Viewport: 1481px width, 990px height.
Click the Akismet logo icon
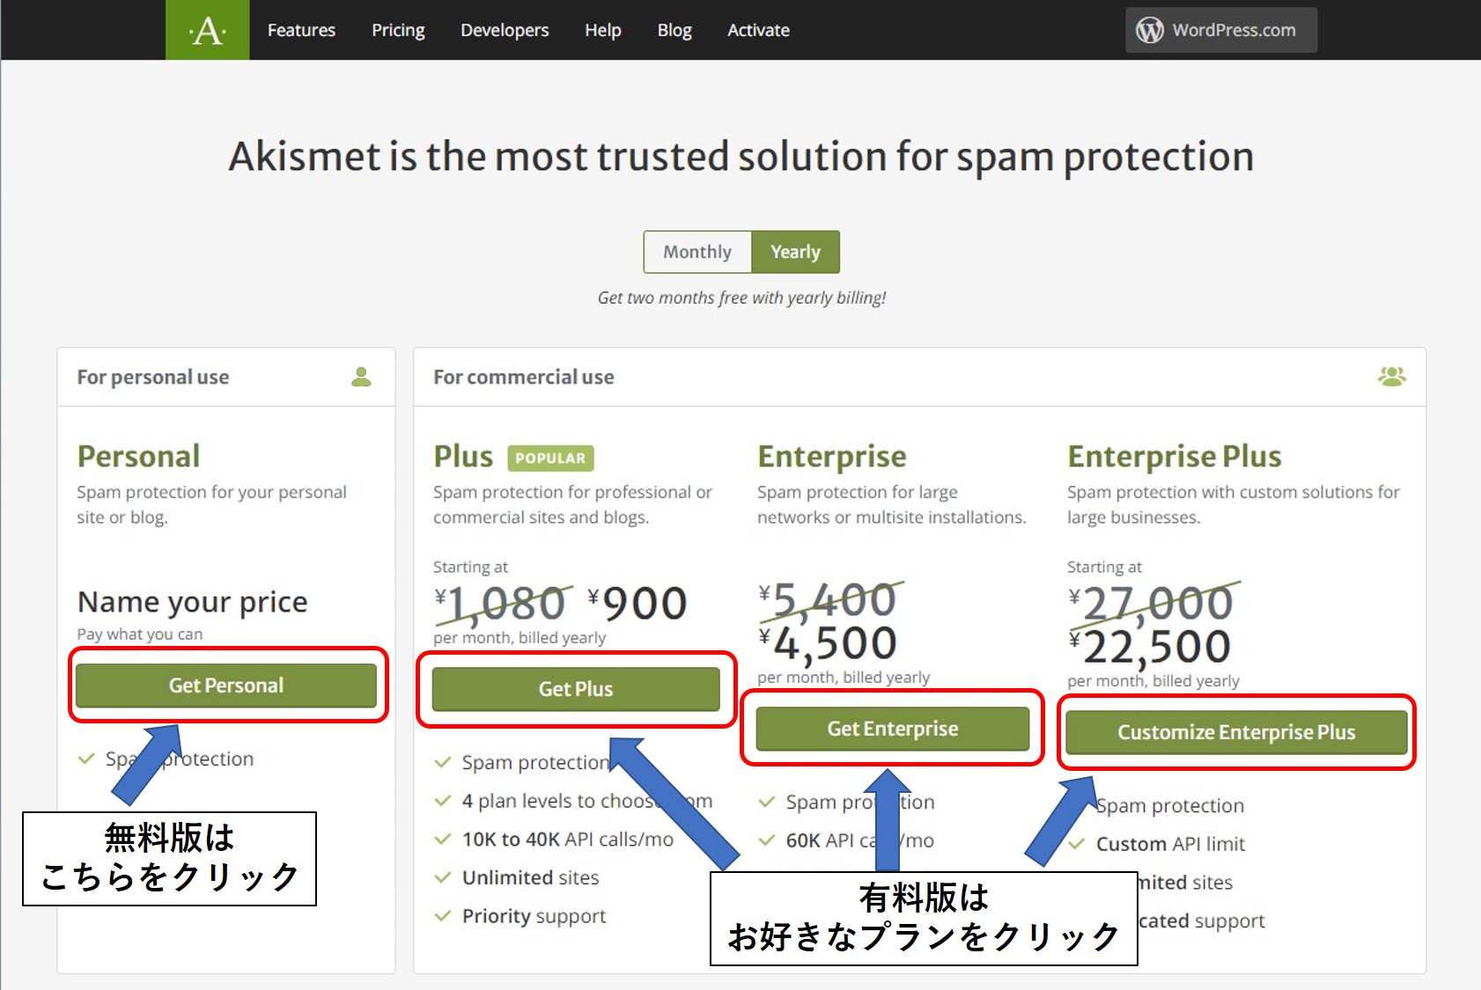[x=208, y=30]
